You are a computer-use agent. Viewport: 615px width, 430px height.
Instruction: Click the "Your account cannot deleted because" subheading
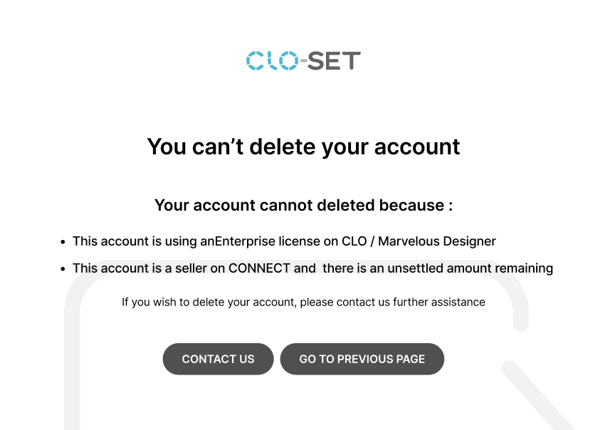tap(303, 205)
